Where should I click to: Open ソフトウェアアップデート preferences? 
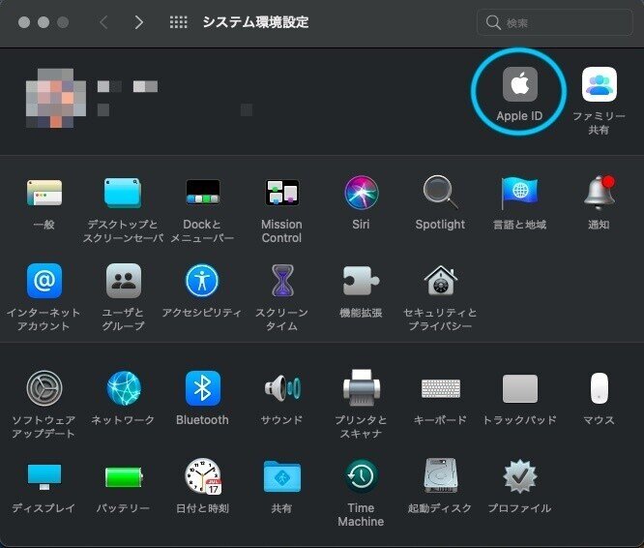[x=44, y=388]
